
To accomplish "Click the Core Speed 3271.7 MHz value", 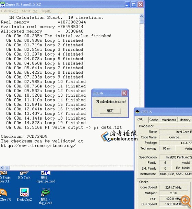I will click(173, 187).
